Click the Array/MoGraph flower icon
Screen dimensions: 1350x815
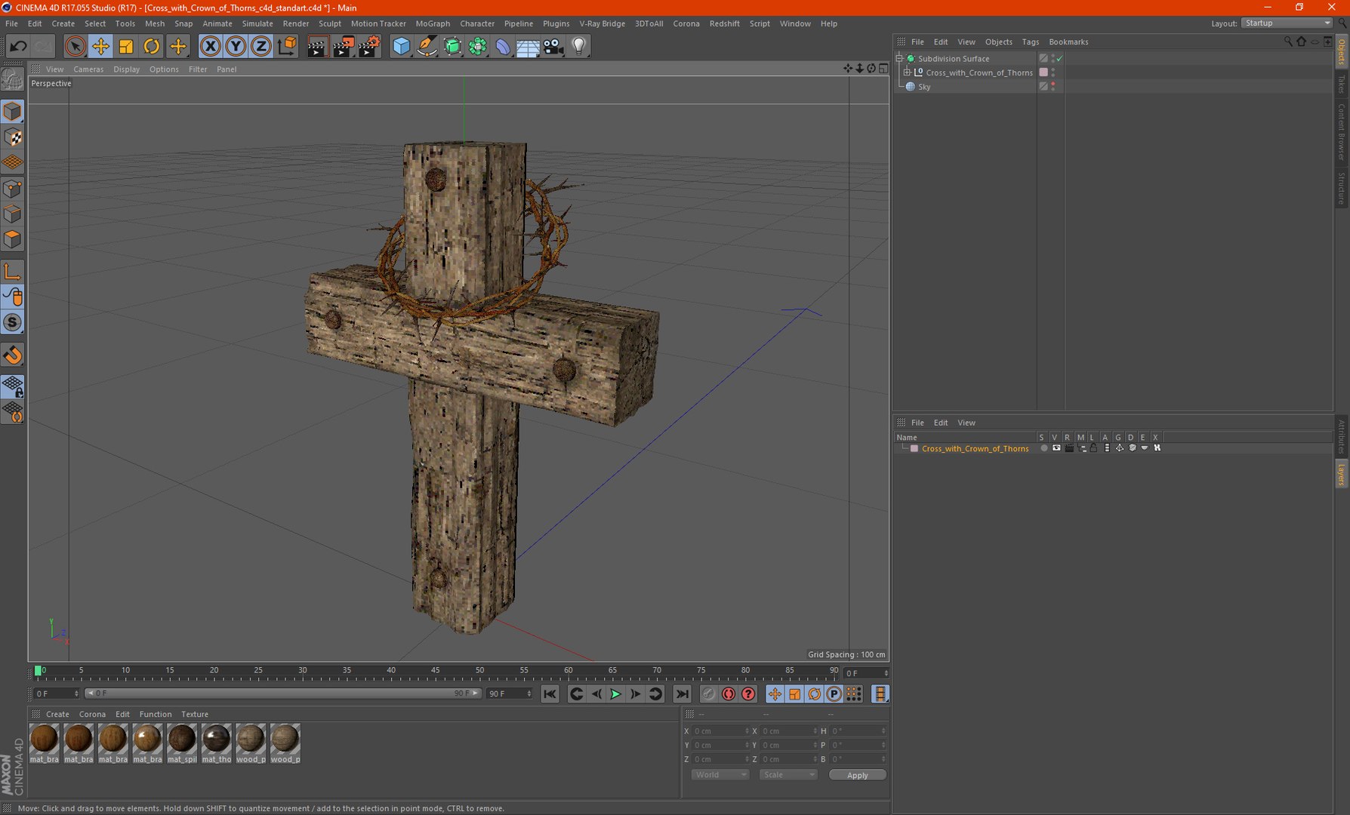point(478,46)
